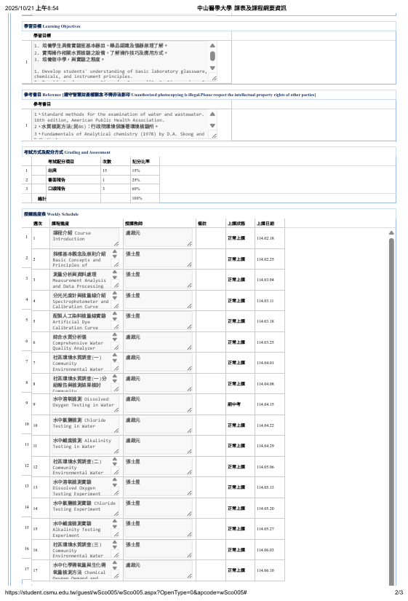408x601 pixels.
Task: Click the Learning Objectives section header
Action: [x=52, y=26]
